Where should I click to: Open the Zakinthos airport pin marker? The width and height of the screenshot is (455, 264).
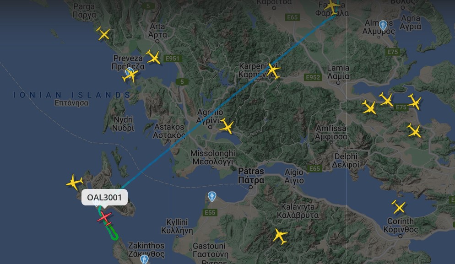click(144, 259)
